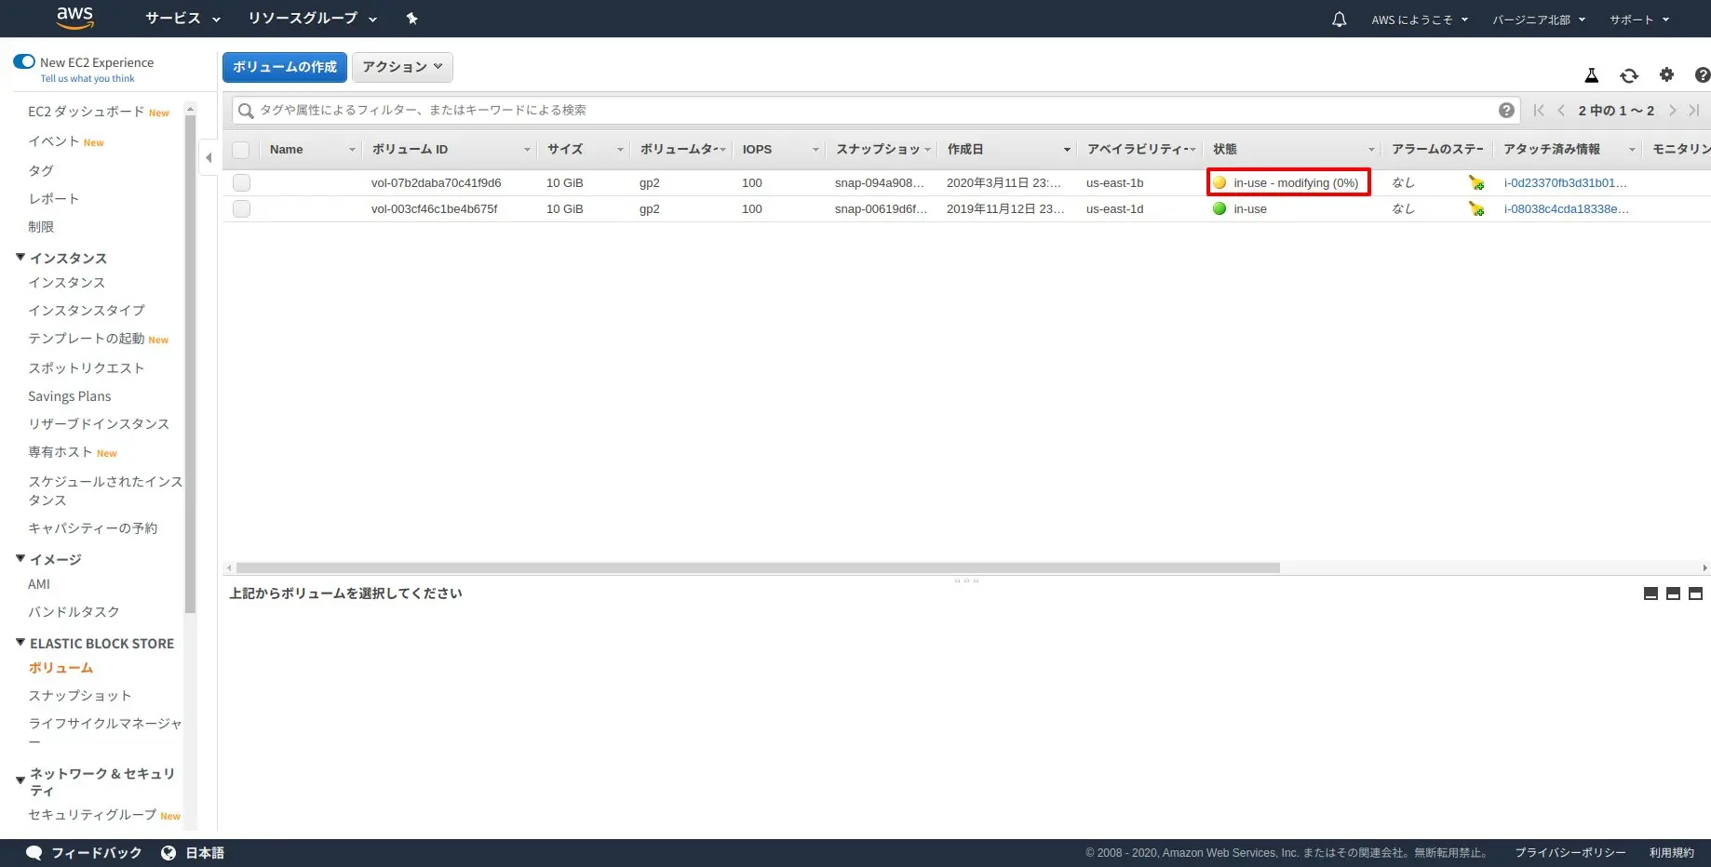
Task: Open the AWS にようこそ account menu
Action: (1419, 20)
